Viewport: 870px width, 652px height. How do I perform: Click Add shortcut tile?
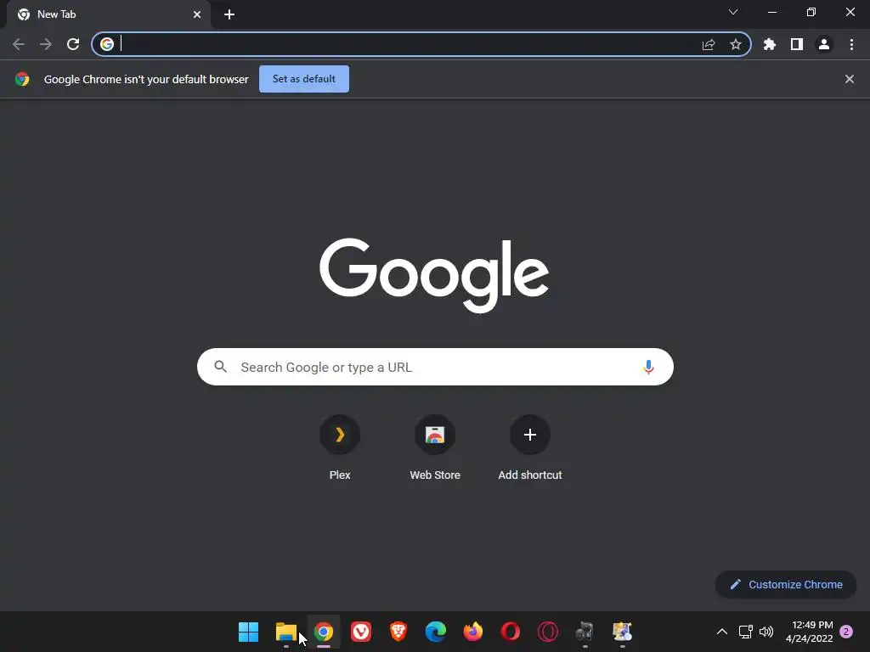click(530, 448)
